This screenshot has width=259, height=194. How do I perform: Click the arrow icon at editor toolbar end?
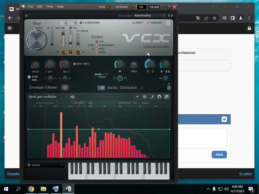(166, 97)
